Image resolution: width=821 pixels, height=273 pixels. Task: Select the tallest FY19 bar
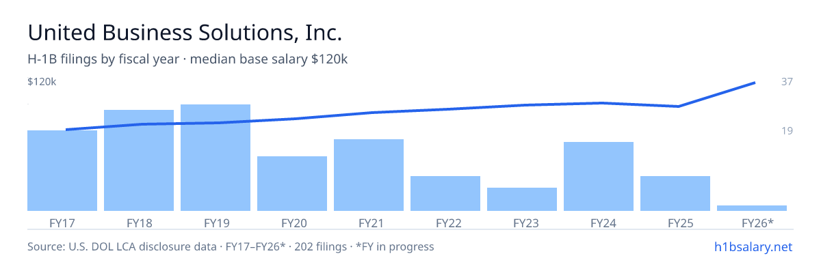coord(216,158)
